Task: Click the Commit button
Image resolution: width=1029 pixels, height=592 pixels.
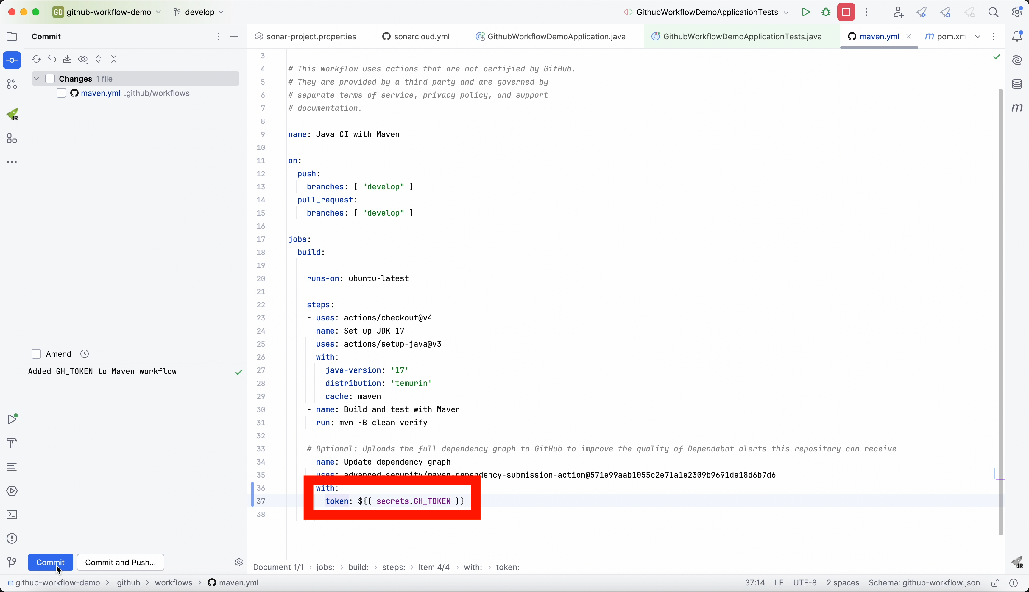Action: tap(50, 562)
